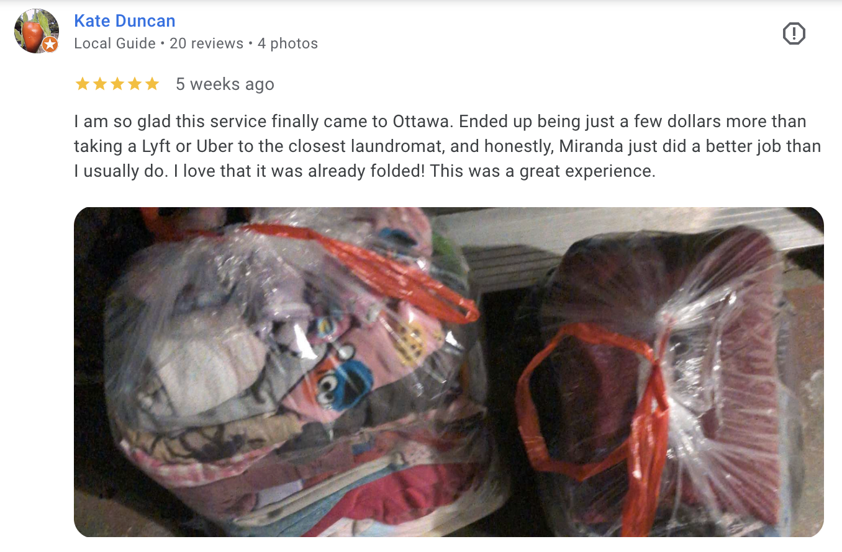Click the third yellow rating star
The image size is (842, 552).
(117, 84)
